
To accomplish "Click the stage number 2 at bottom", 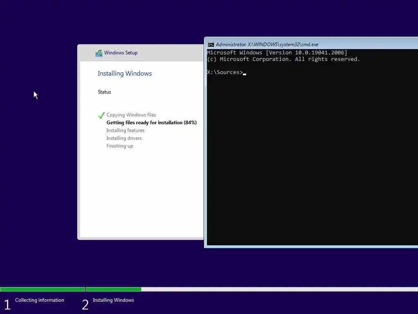I will pos(85,305).
